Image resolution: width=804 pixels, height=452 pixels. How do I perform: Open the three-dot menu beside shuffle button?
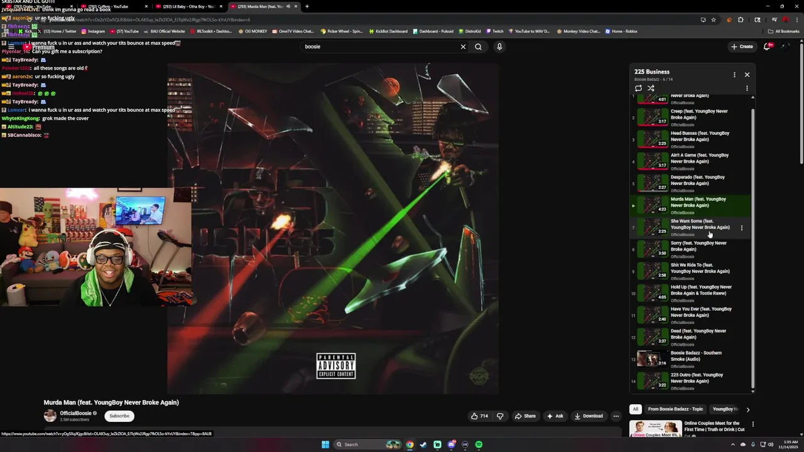pos(747,88)
